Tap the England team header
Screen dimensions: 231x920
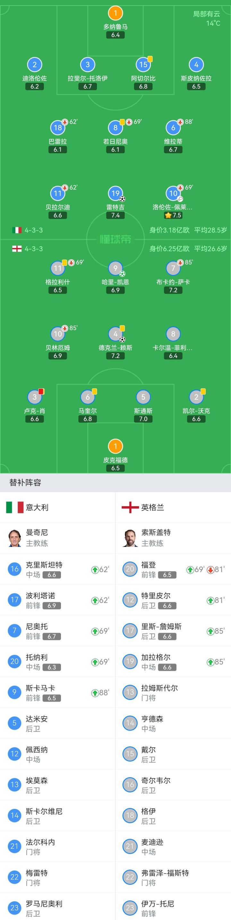[152, 508]
